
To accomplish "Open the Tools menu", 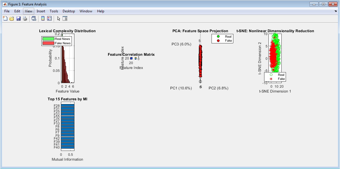I will click(x=54, y=11).
